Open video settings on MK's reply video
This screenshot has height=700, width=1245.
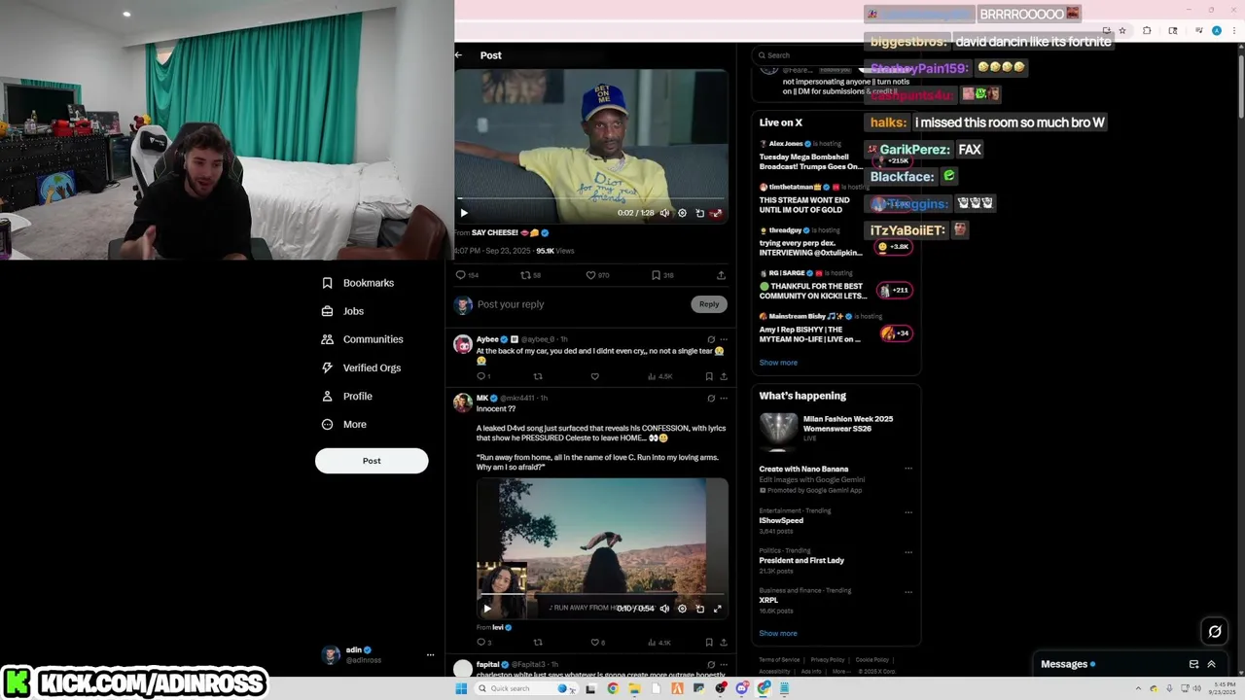click(682, 609)
